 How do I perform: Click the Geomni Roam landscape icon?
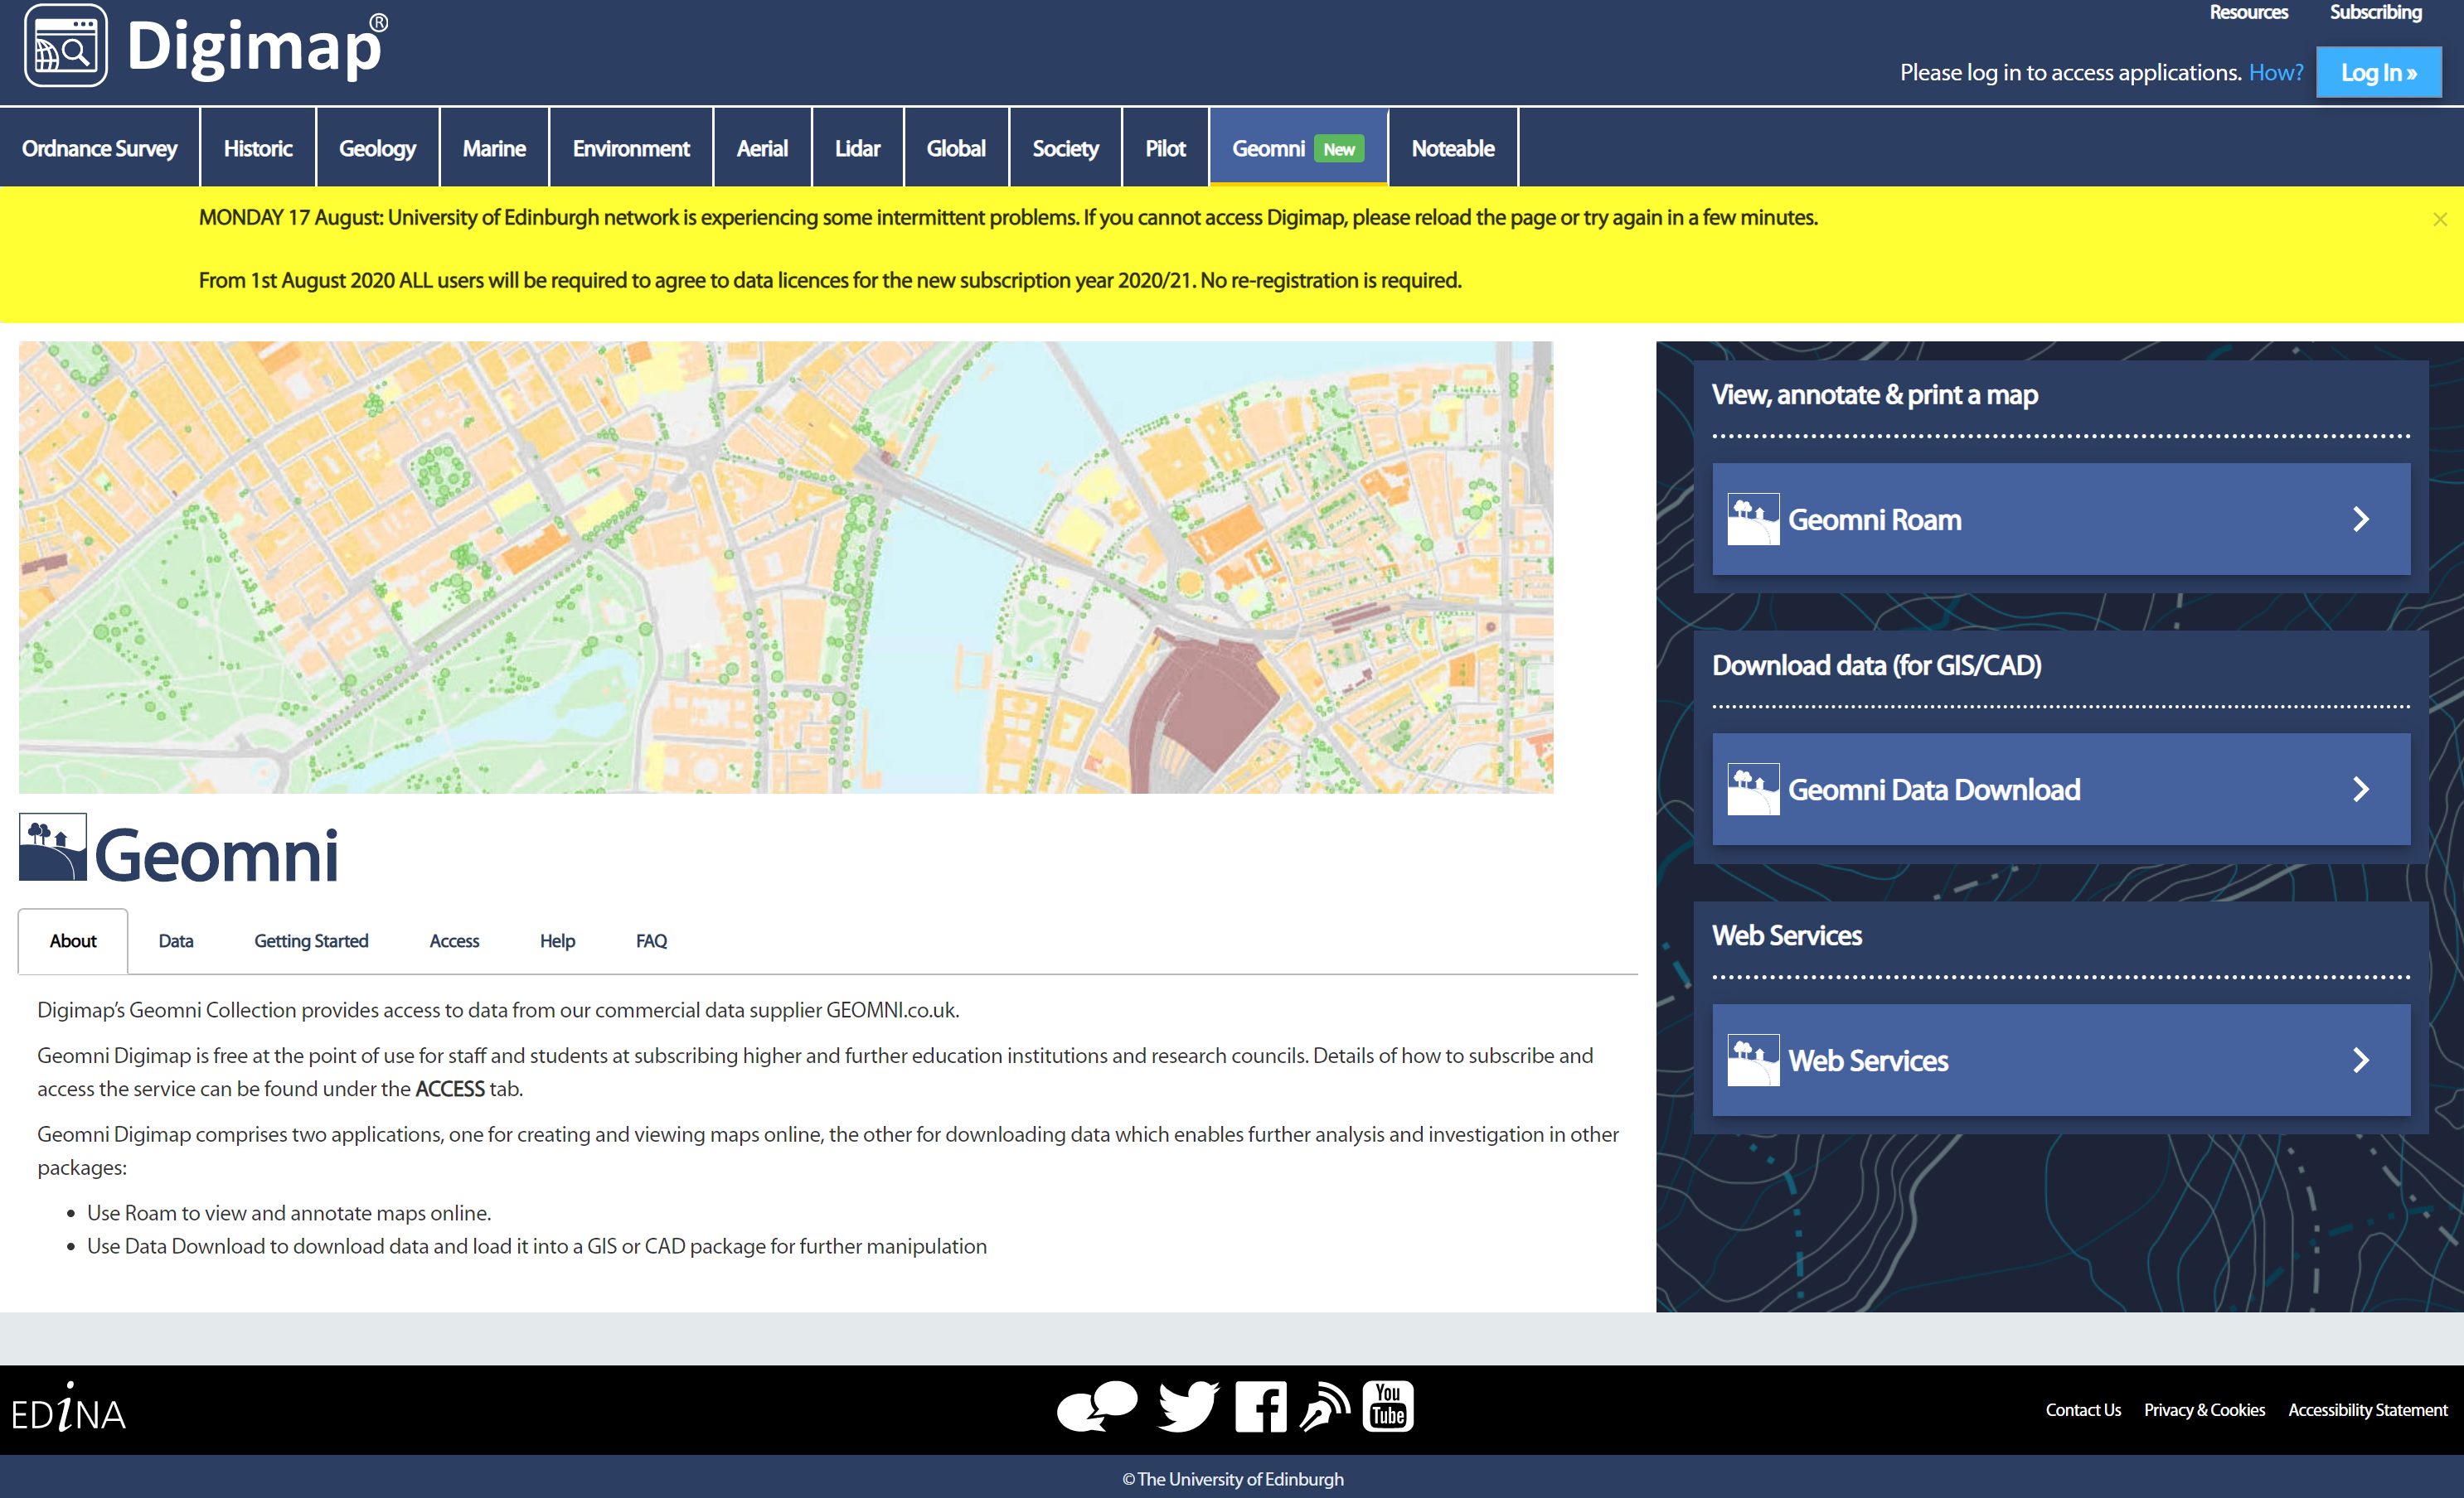tap(1753, 519)
